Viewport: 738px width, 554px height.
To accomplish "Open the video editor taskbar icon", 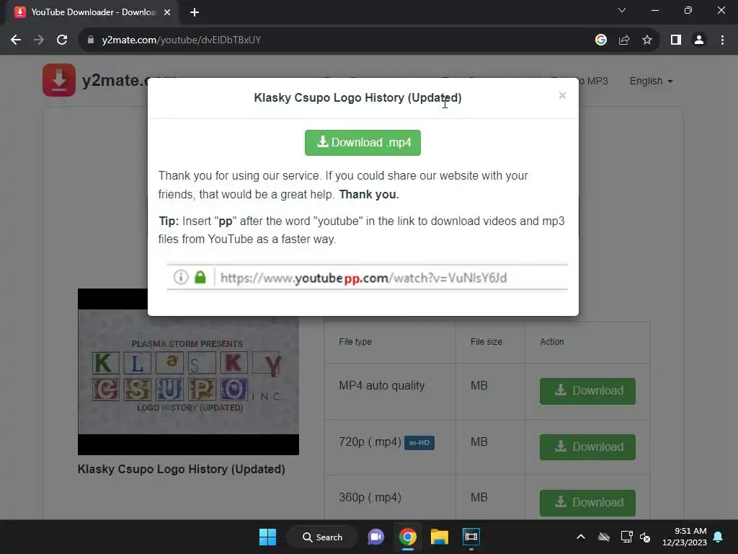I will [x=471, y=537].
